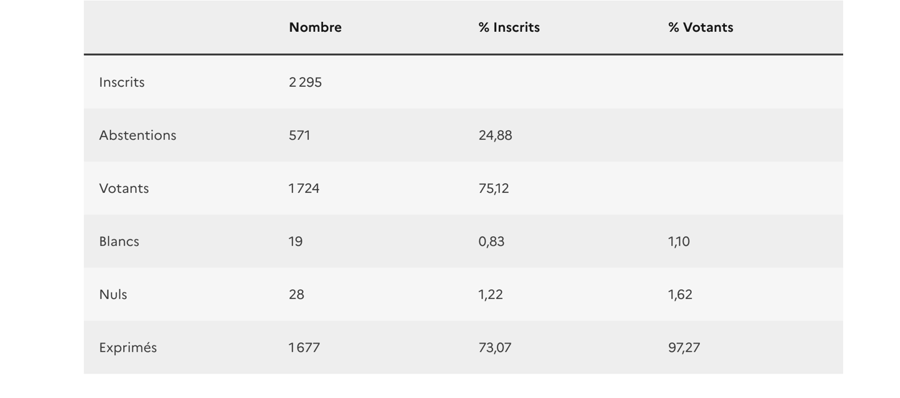The width and height of the screenshot is (900, 398).
Task: Click the Nuls count 28
Action: coord(296,294)
